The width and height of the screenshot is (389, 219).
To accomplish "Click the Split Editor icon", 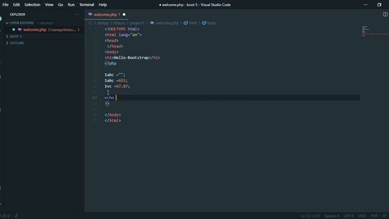I will tap(385, 15).
